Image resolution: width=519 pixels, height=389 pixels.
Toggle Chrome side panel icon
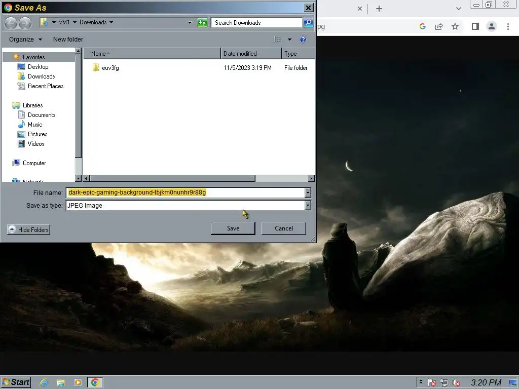click(475, 26)
